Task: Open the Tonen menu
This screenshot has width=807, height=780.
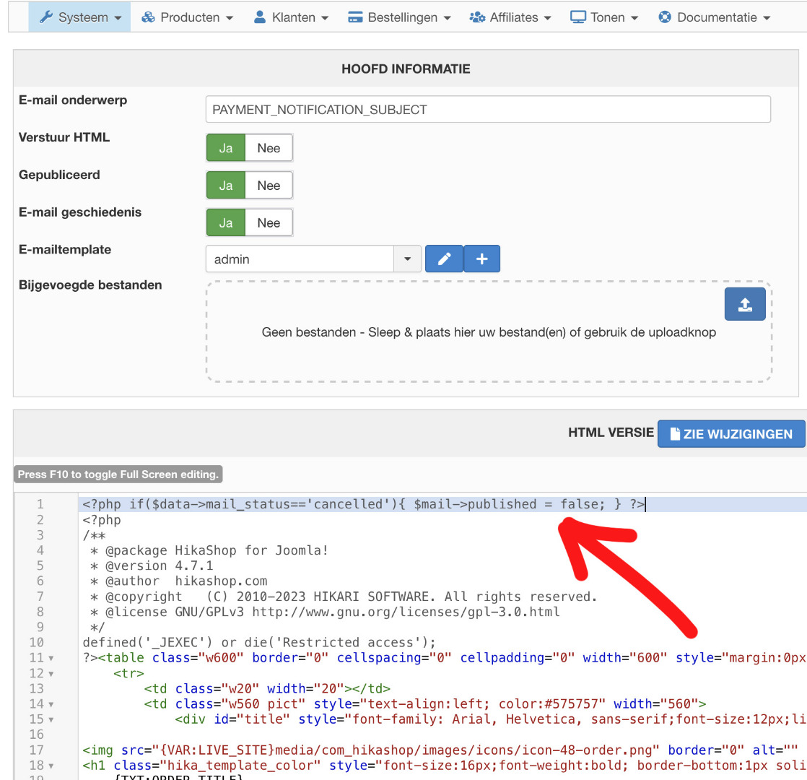Action: [x=604, y=17]
